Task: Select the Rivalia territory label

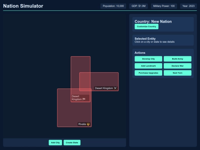Action: tap(84, 124)
